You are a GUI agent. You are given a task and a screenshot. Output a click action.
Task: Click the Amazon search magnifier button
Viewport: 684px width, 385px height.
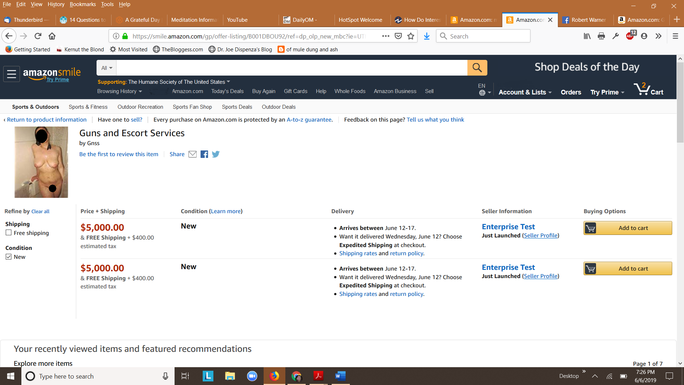[x=477, y=68]
